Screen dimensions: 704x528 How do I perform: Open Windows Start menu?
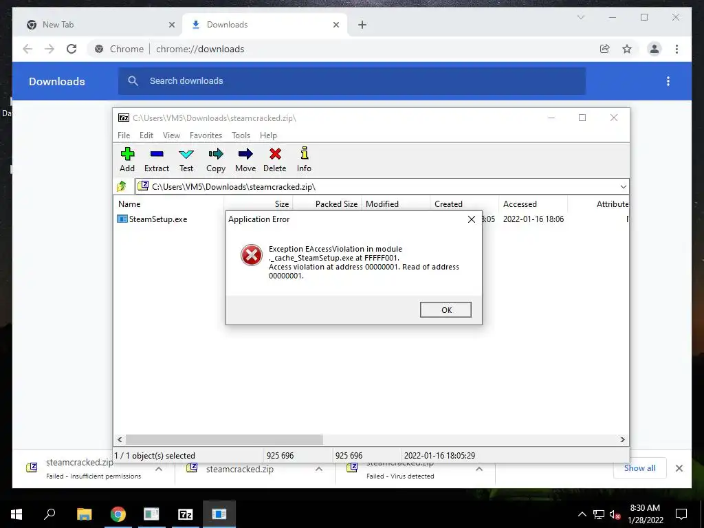(16, 514)
